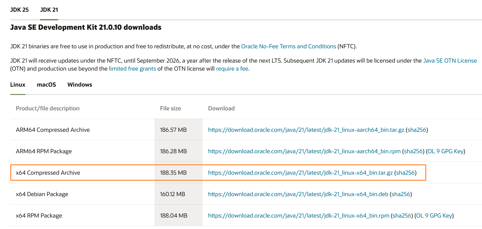Follow the limited free grants link
Screen dimensions: 482x229
tap(132, 69)
